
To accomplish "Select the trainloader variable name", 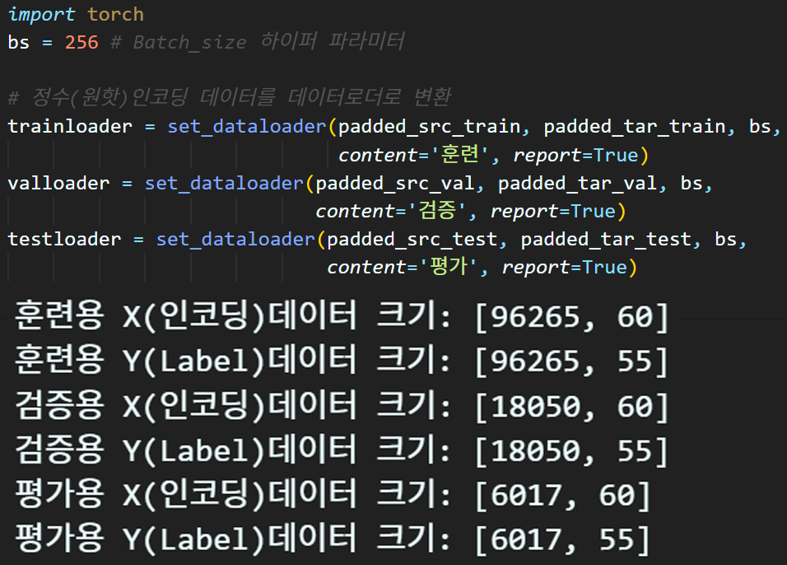I will tap(70, 126).
